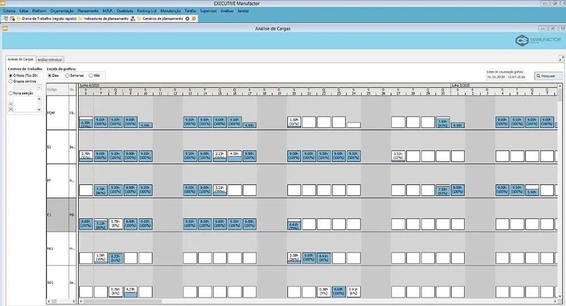Switch to the Análise individual tab

(x=50, y=60)
